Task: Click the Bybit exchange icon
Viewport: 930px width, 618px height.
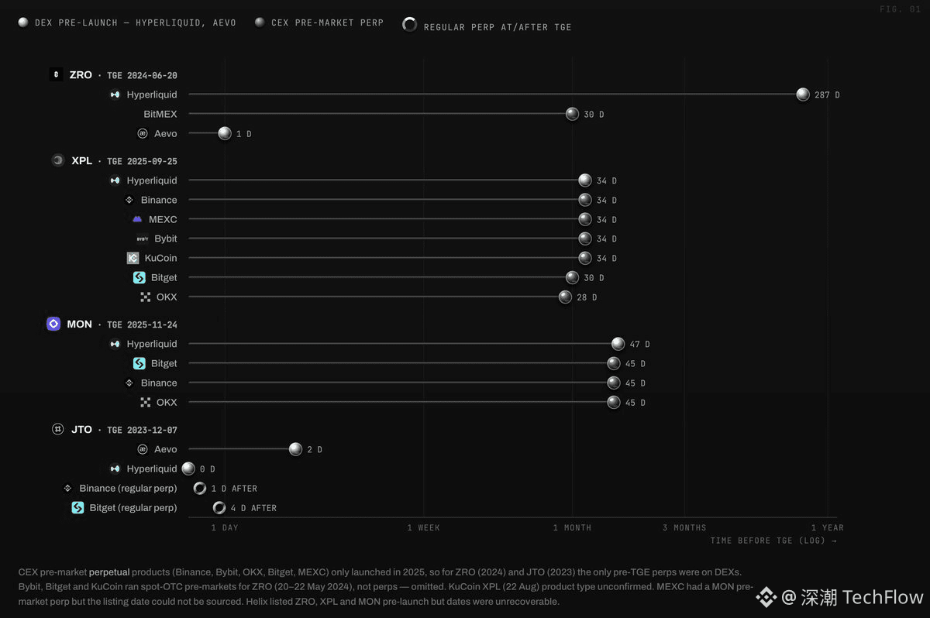Action: point(143,239)
